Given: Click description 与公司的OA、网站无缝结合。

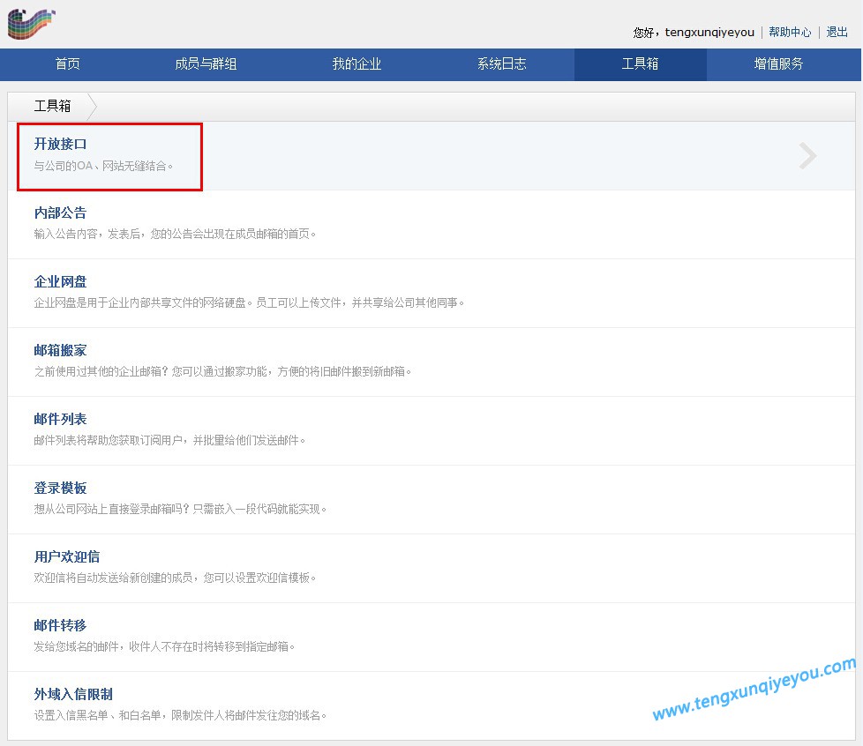Looking at the screenshot, I should point(103,166).
